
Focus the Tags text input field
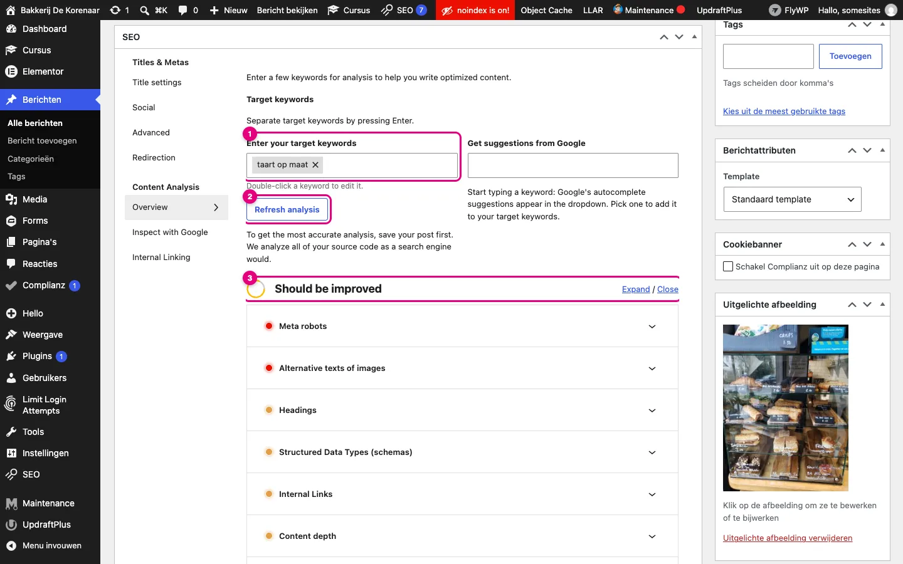click(768, 56)
